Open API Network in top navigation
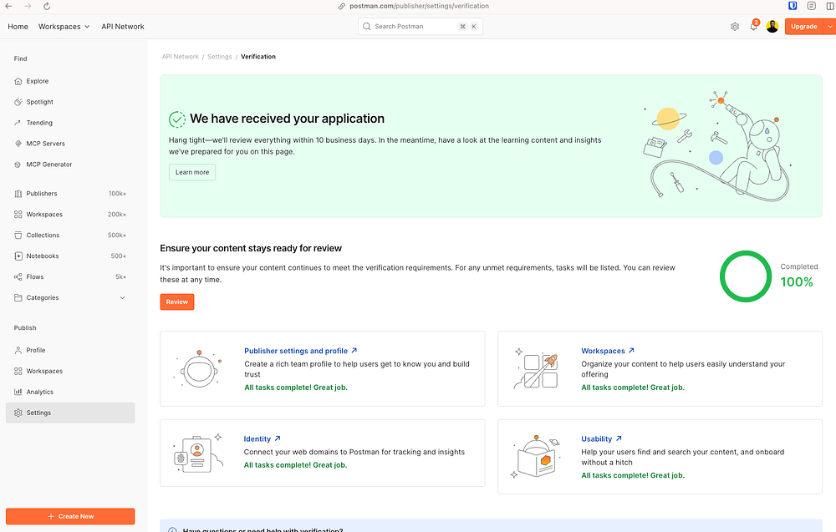Image resolution: width=836 pixels, height=532 pixels. (123, 27)
